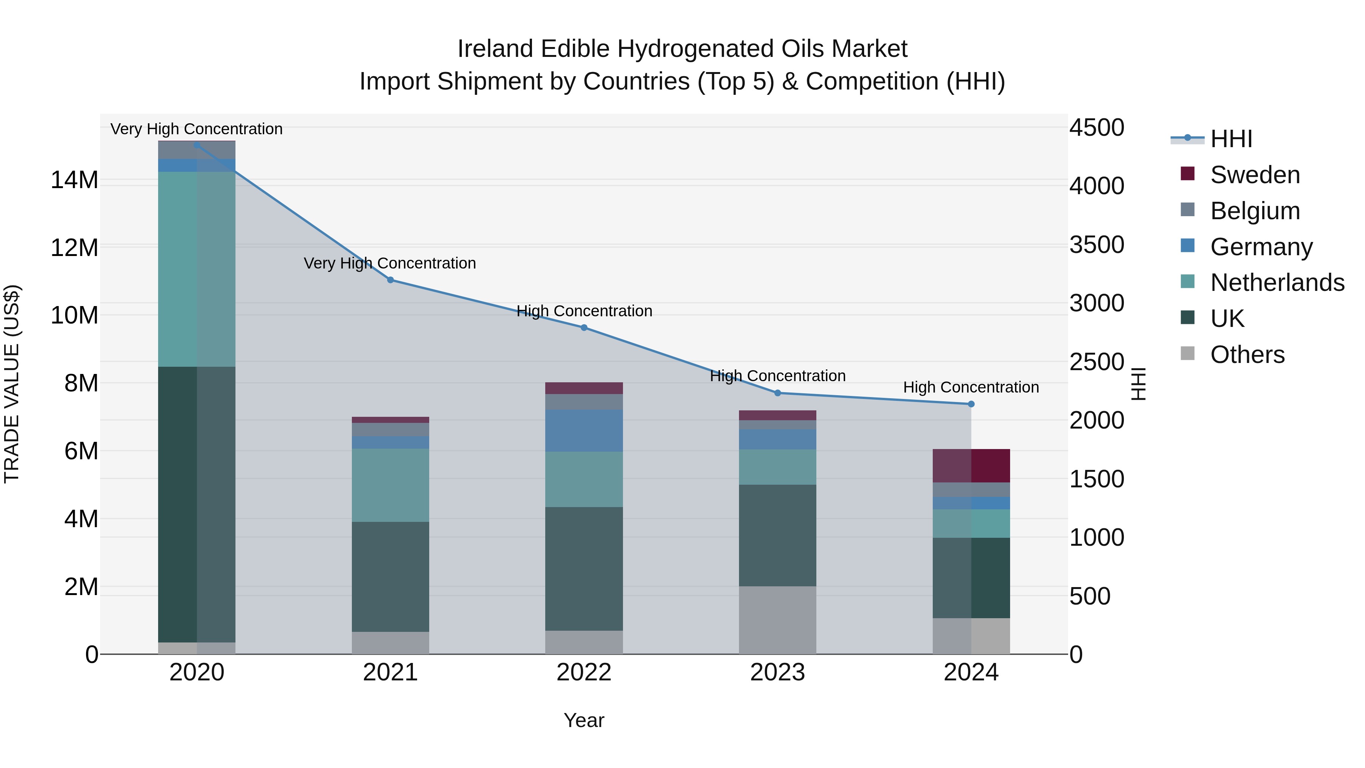1365x768 pixels.
Task: Click the Others segment in the 2020 bar
Action: tap(197, 649)
